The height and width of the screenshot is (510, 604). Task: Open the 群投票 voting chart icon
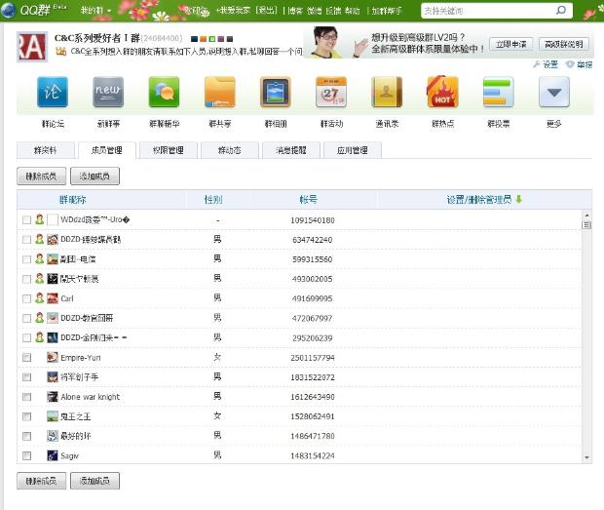coord(499,92)
